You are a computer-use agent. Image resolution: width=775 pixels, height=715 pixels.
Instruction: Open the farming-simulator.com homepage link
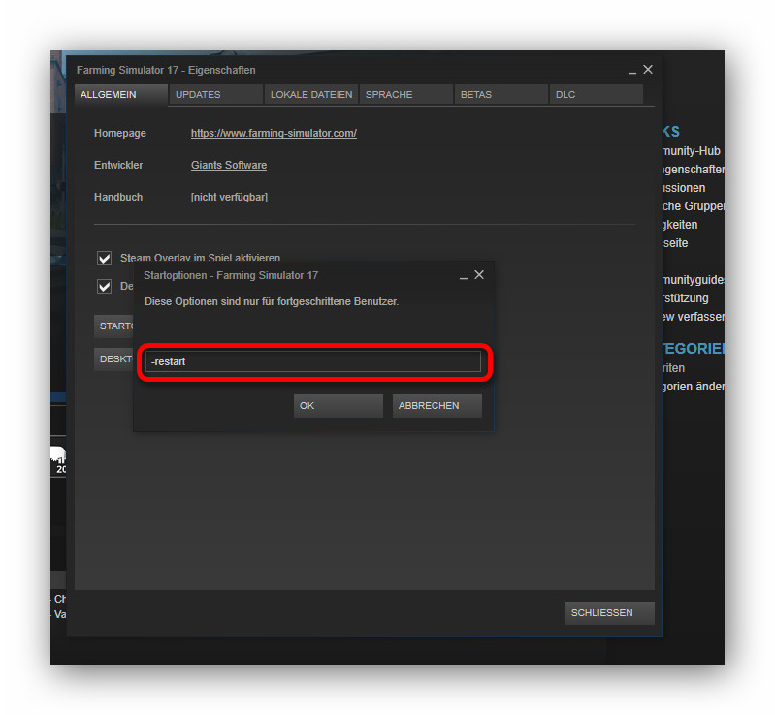[274, 133]
